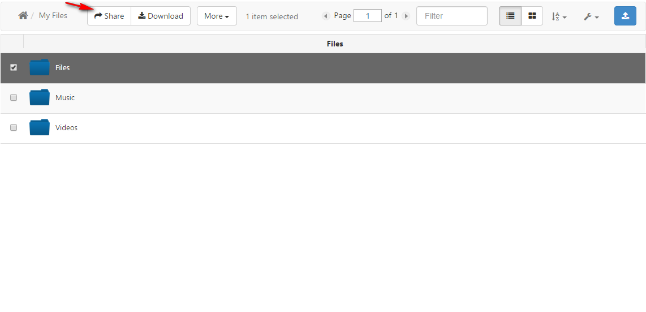Switch to list view
Image resolution: width=646 pixels, height=312 pixels.
(x=510, y=16)
